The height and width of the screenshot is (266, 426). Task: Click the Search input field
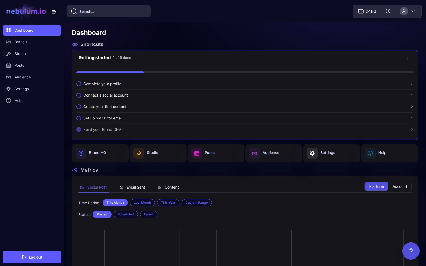[x=109, y=11]
